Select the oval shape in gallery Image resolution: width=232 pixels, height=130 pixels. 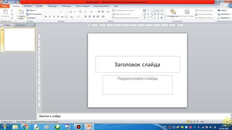point(158,11)
